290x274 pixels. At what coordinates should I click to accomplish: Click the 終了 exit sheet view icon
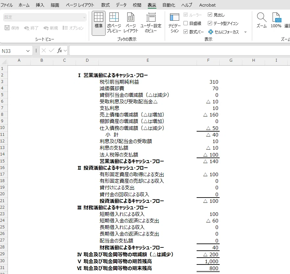(27, 28)
